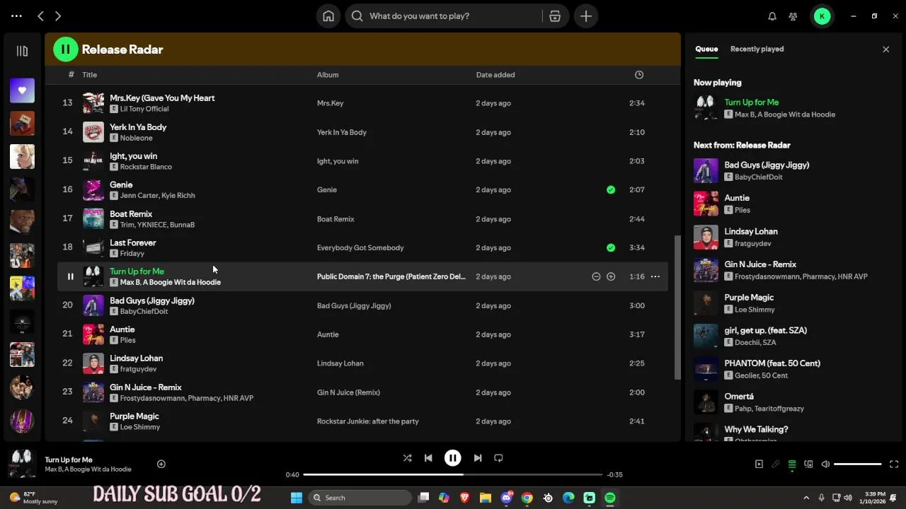The width and height of the screenshot is (906, 509).
Task: Open the Now Playing view icon
Action: tap(759, 464)
